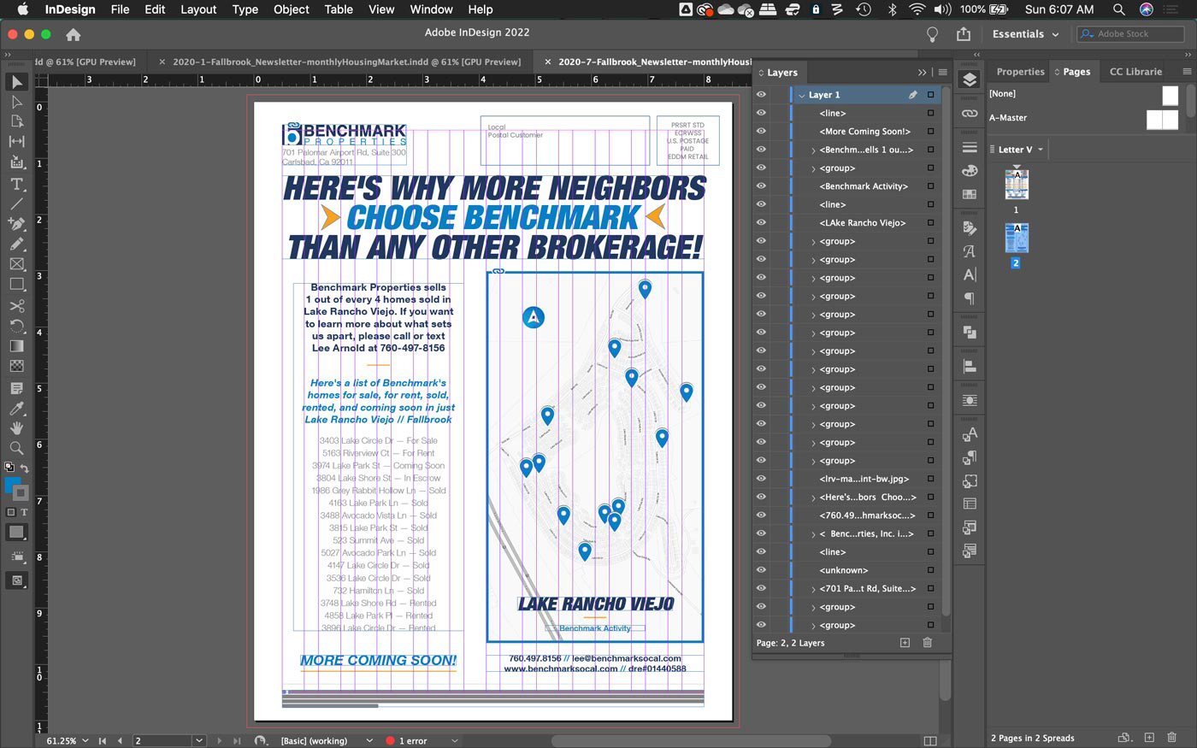Open the Table menu
Screen dimensions: 1197x748
click(339, 9)
